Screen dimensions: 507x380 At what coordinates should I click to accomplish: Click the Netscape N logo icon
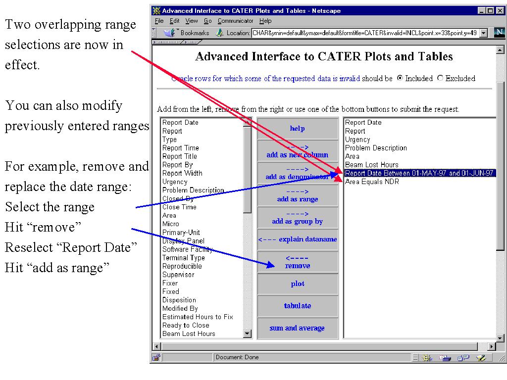pos(499,33)
